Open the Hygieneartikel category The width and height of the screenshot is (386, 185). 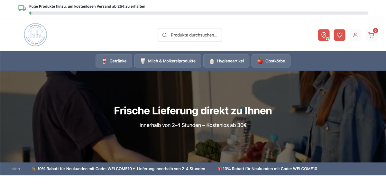[x=226, y=61]
